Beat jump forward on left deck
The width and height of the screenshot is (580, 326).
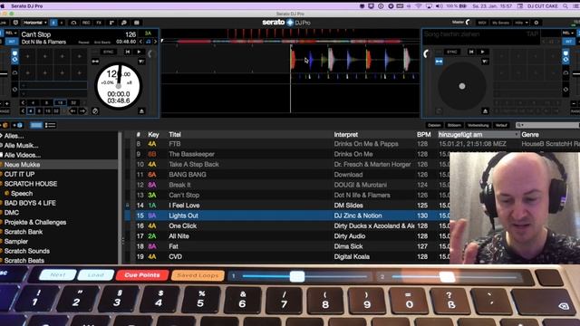tap(82, 110)
